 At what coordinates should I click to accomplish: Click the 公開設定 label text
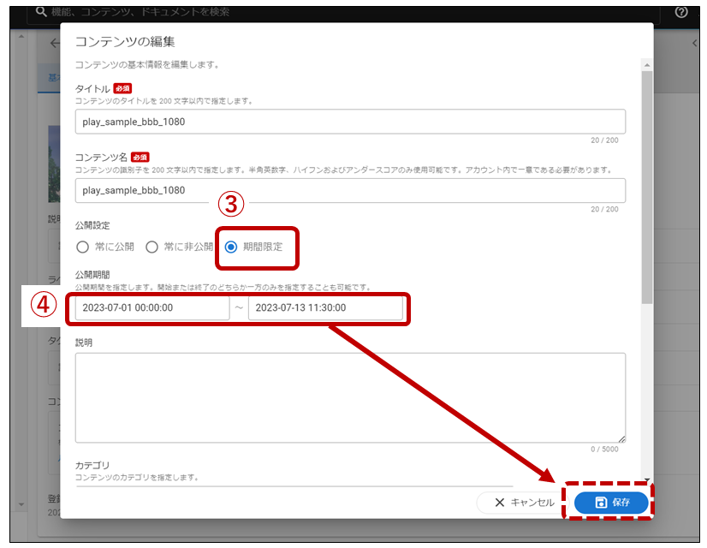click(x=92, y=225)
